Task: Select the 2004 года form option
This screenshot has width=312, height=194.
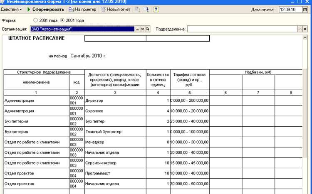Action: [62, 20]
